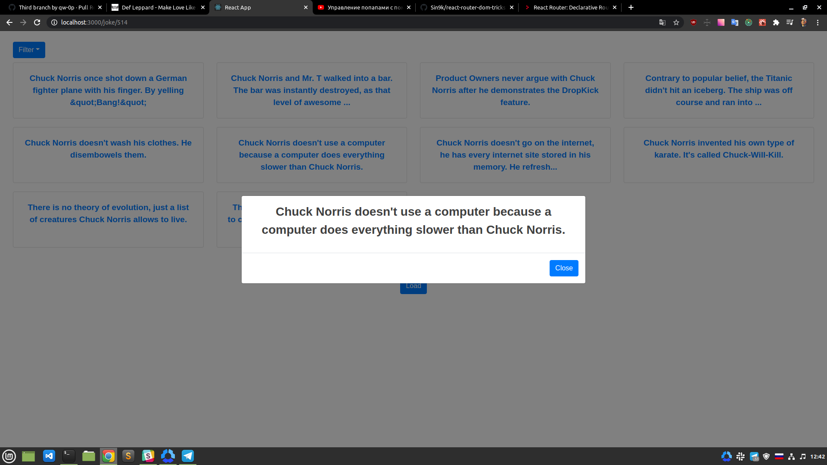Image resolution: width=827 pixels, height=465 pixels.
Task: Open Visual Studio Code from the taskbar
Action: pos(49,456)
